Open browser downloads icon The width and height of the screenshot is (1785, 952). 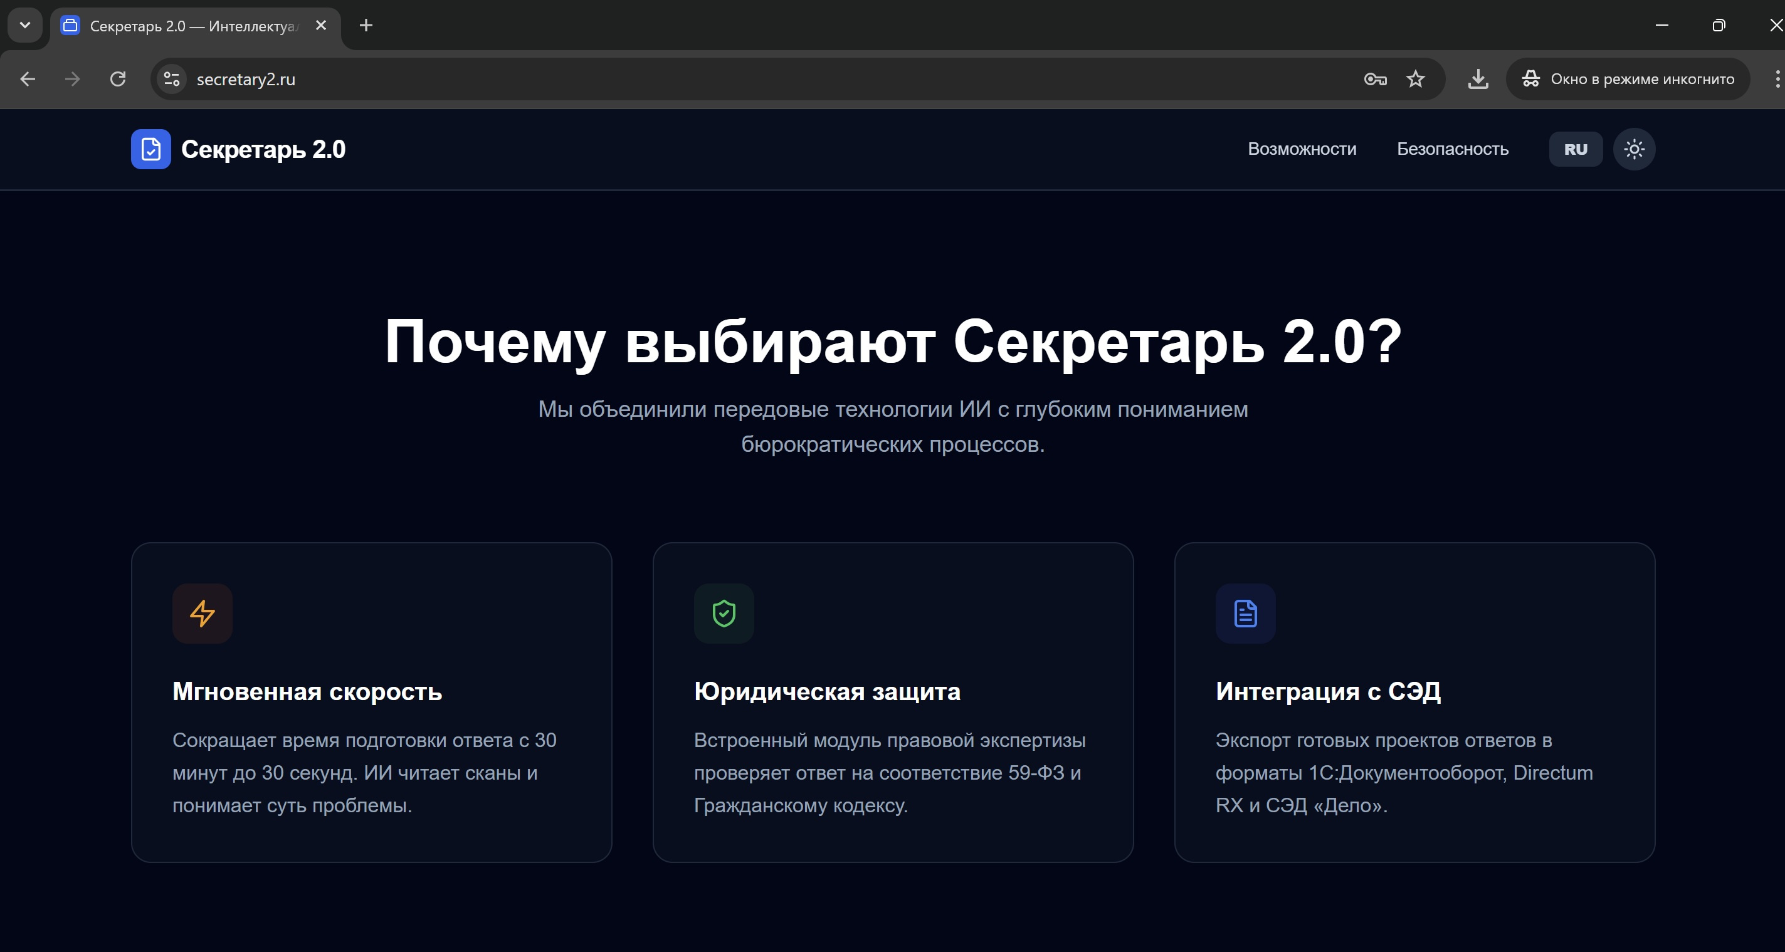pos(1477,79)
